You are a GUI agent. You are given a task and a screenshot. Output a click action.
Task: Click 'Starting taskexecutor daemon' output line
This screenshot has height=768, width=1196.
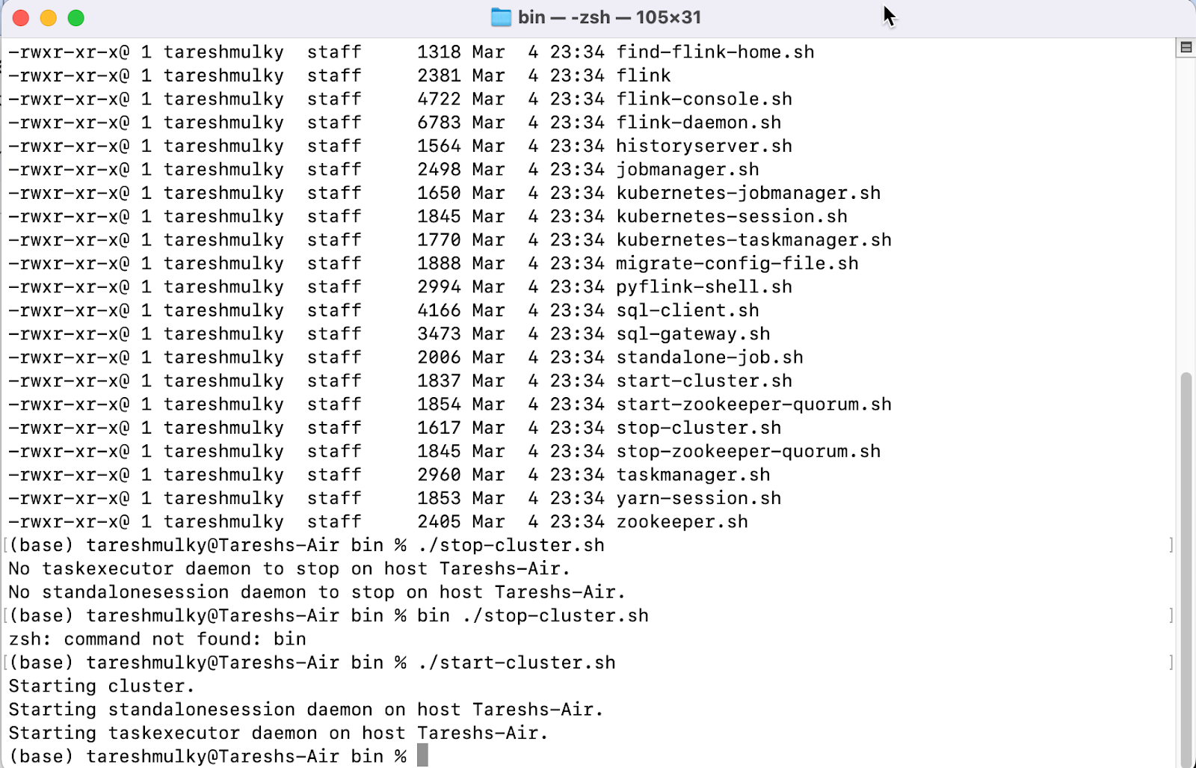(x=279, y=734)
